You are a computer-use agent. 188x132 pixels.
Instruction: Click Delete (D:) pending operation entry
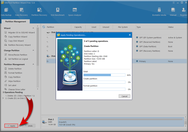(20, 96)
